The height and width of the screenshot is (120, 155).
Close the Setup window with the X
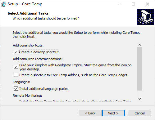pos(148,4)
